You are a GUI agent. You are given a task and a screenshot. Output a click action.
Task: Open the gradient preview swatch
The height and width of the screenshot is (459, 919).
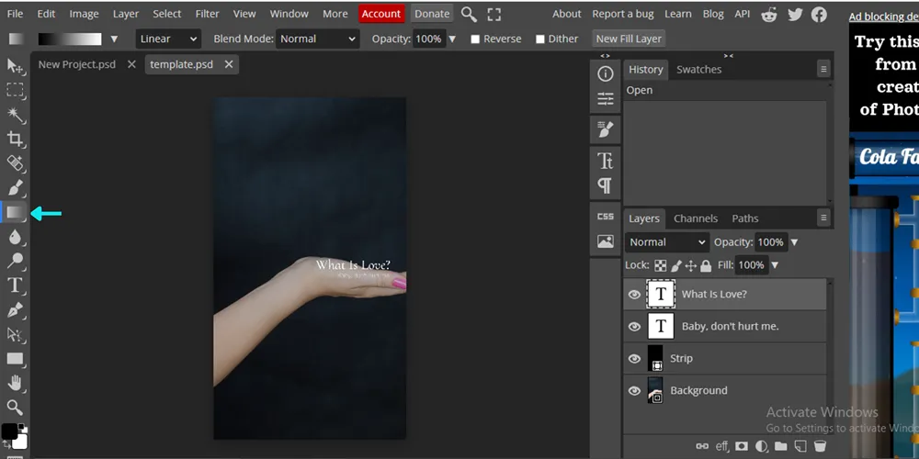click(x=70, y=39)
